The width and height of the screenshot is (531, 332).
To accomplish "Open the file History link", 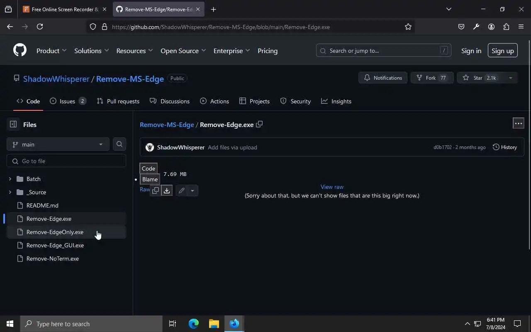I will point(505,147).
